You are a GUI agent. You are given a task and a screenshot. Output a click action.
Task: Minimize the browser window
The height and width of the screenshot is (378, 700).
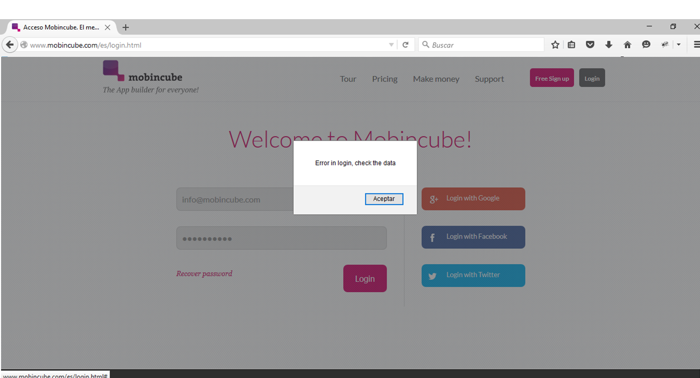(649, 26)
